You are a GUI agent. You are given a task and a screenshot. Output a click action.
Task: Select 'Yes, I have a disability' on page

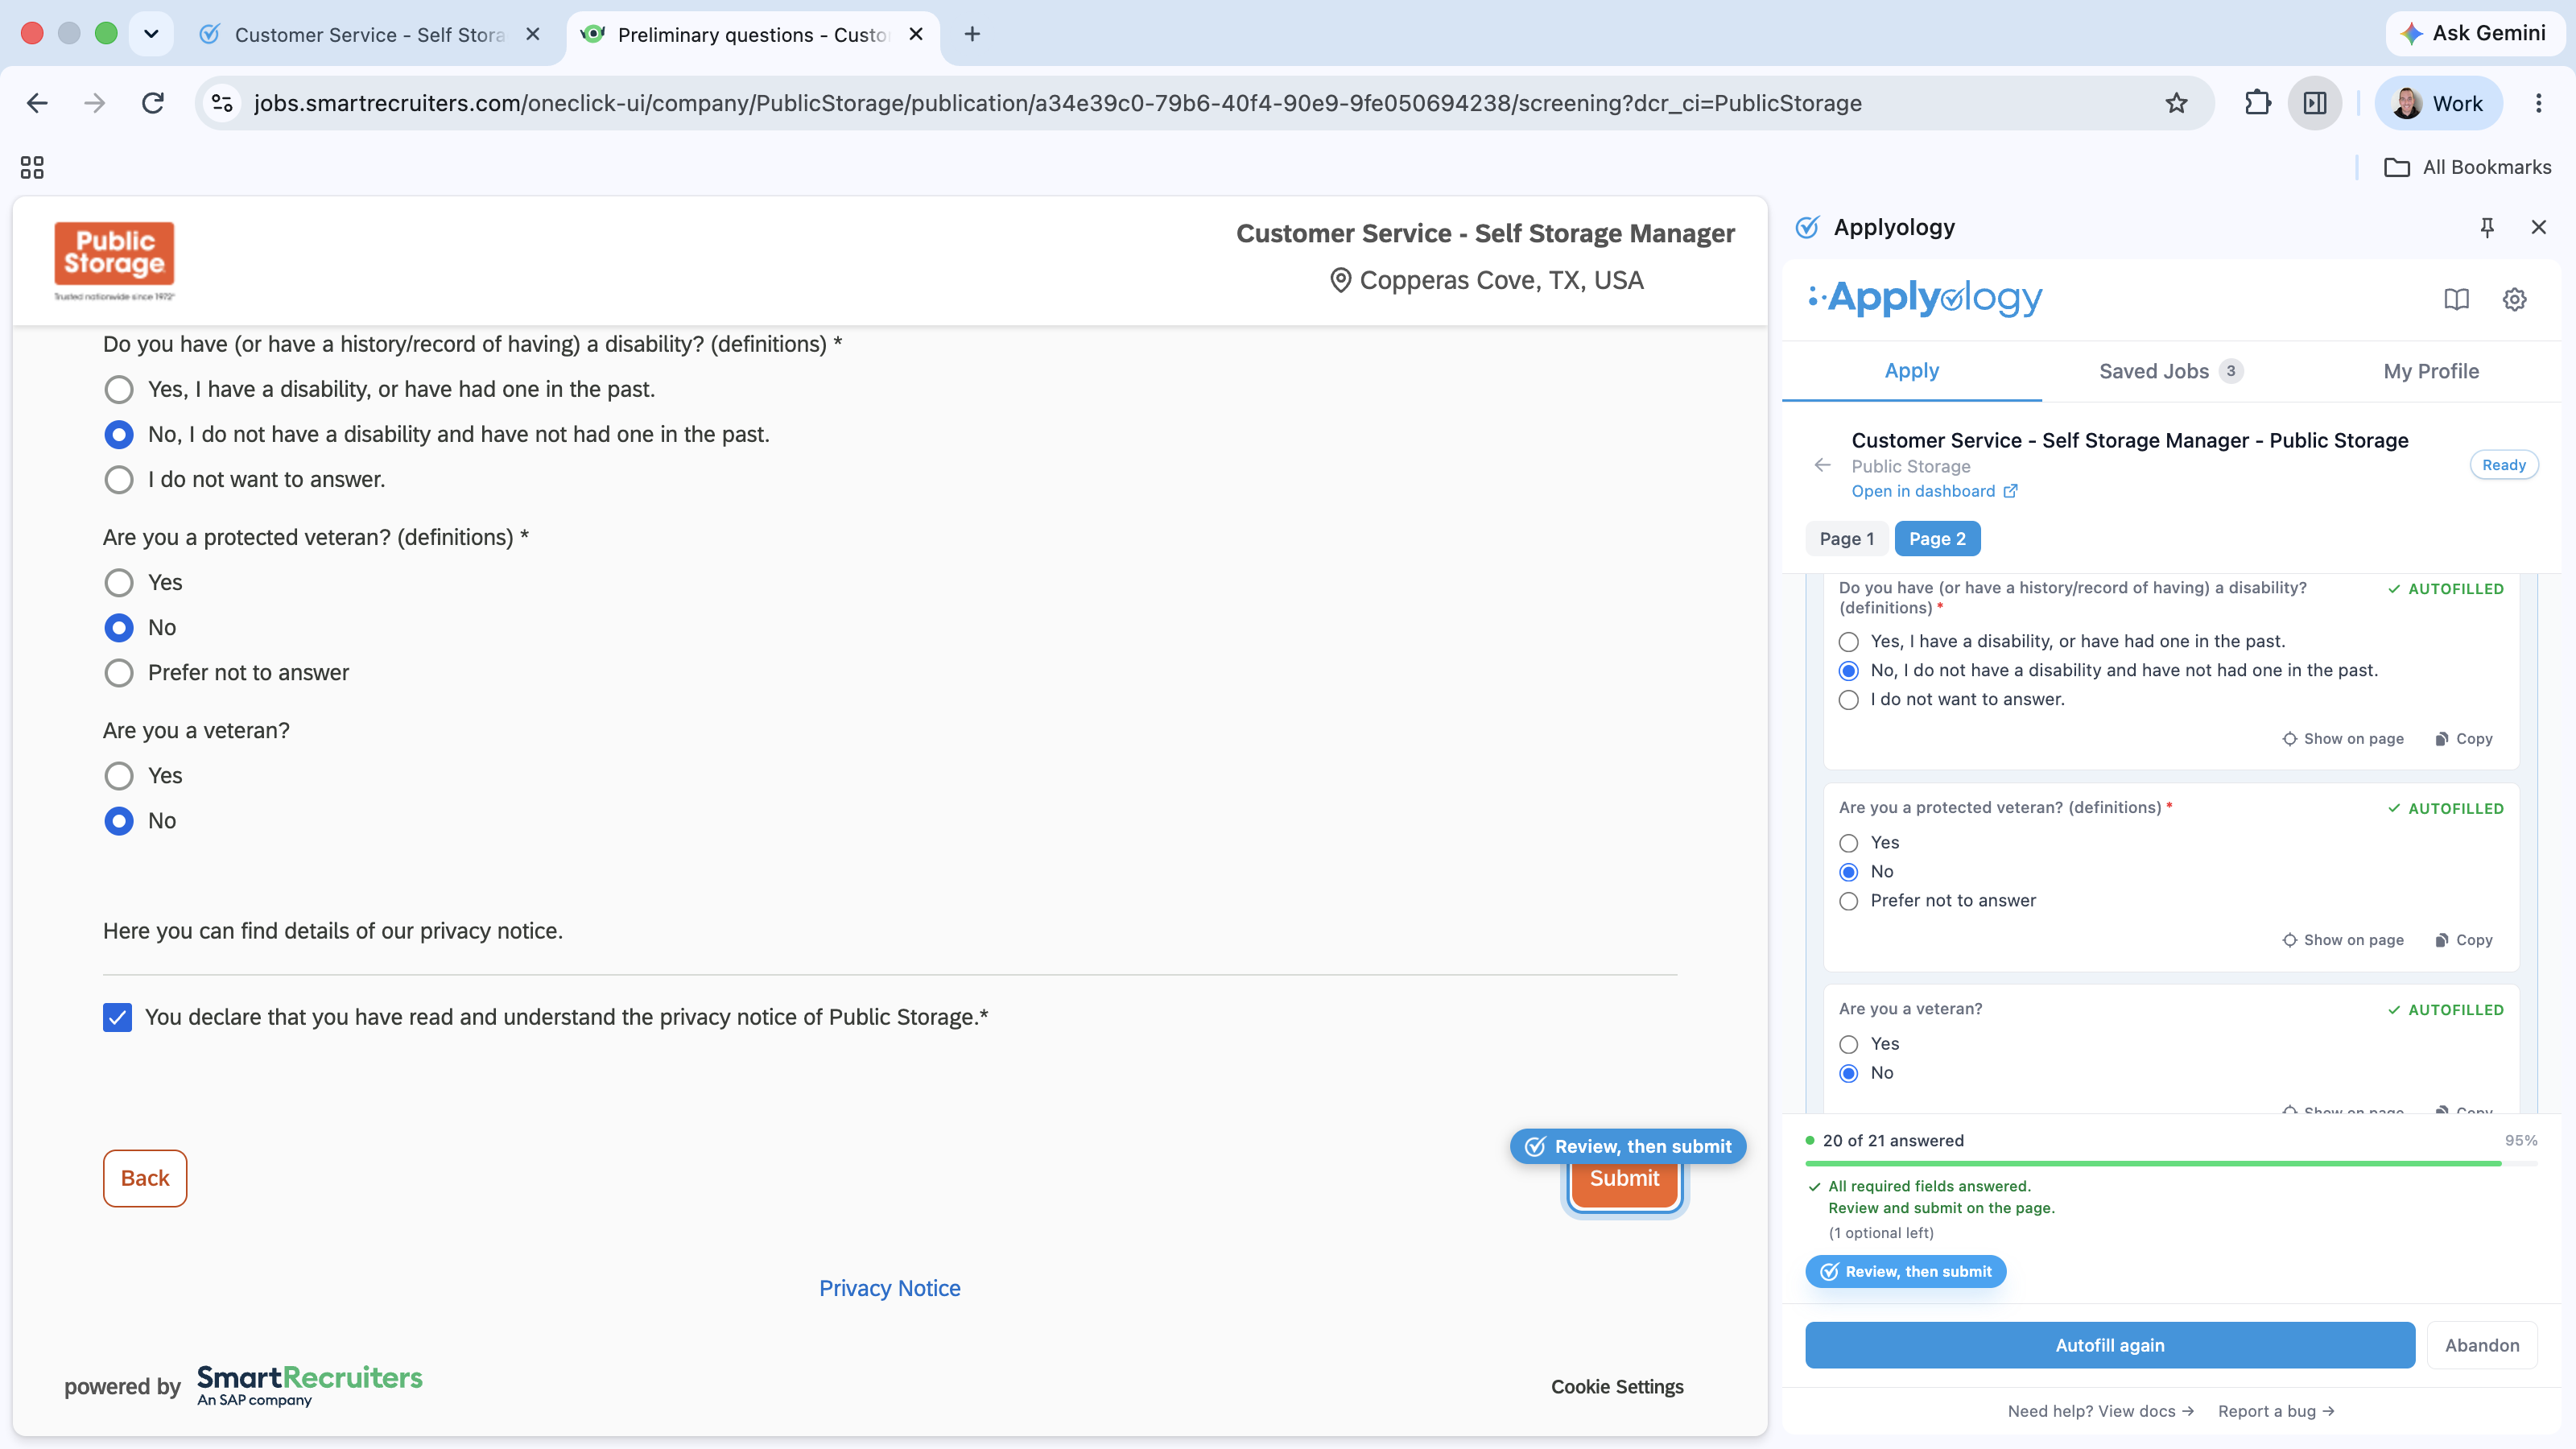(x=119, y=389)
